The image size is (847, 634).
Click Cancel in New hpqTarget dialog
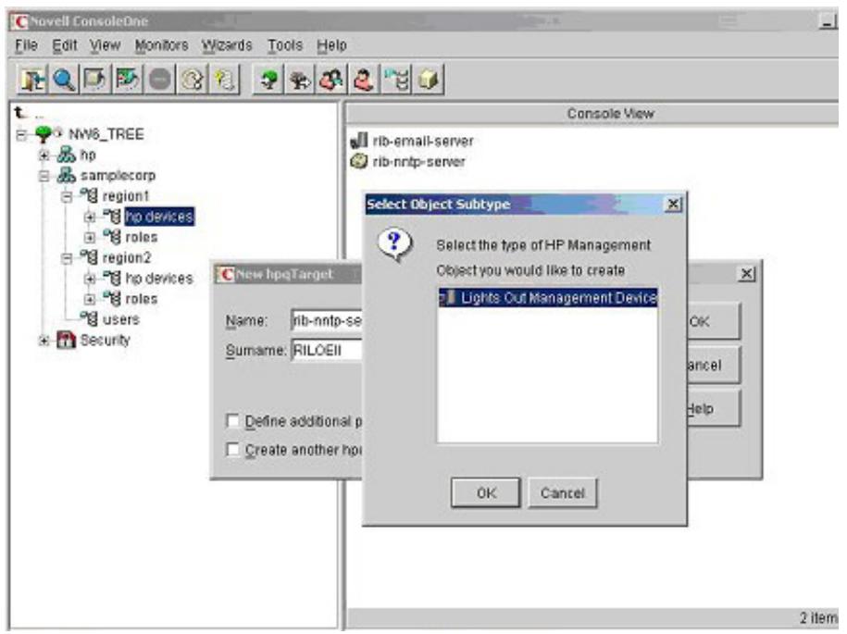pos(713,365)
